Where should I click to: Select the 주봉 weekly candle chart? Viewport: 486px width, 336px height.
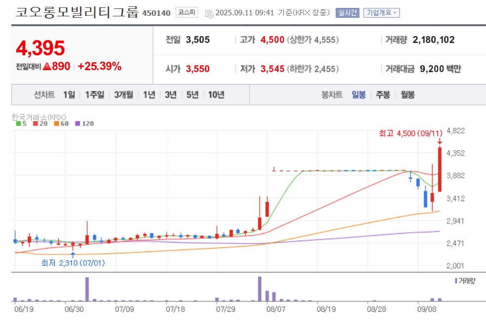pyautogui.click(x=383, y=95)
